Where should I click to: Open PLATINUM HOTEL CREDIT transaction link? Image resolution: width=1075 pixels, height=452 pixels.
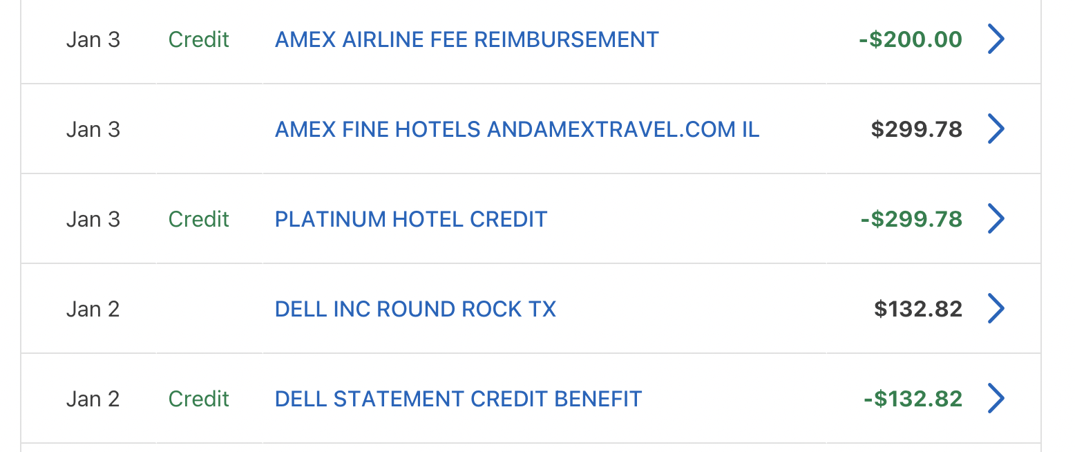tap(411, 219)
